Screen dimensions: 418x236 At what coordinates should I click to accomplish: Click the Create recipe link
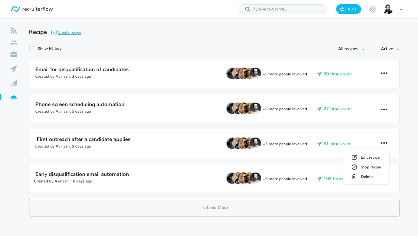pyautogui.click(x=70, y=32)
